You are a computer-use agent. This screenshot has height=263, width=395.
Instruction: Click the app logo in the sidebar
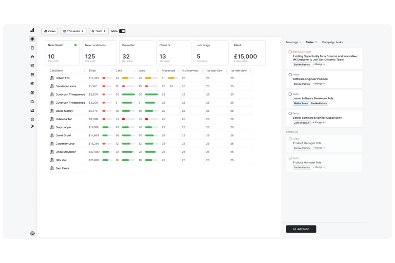(x=32, y=30)
